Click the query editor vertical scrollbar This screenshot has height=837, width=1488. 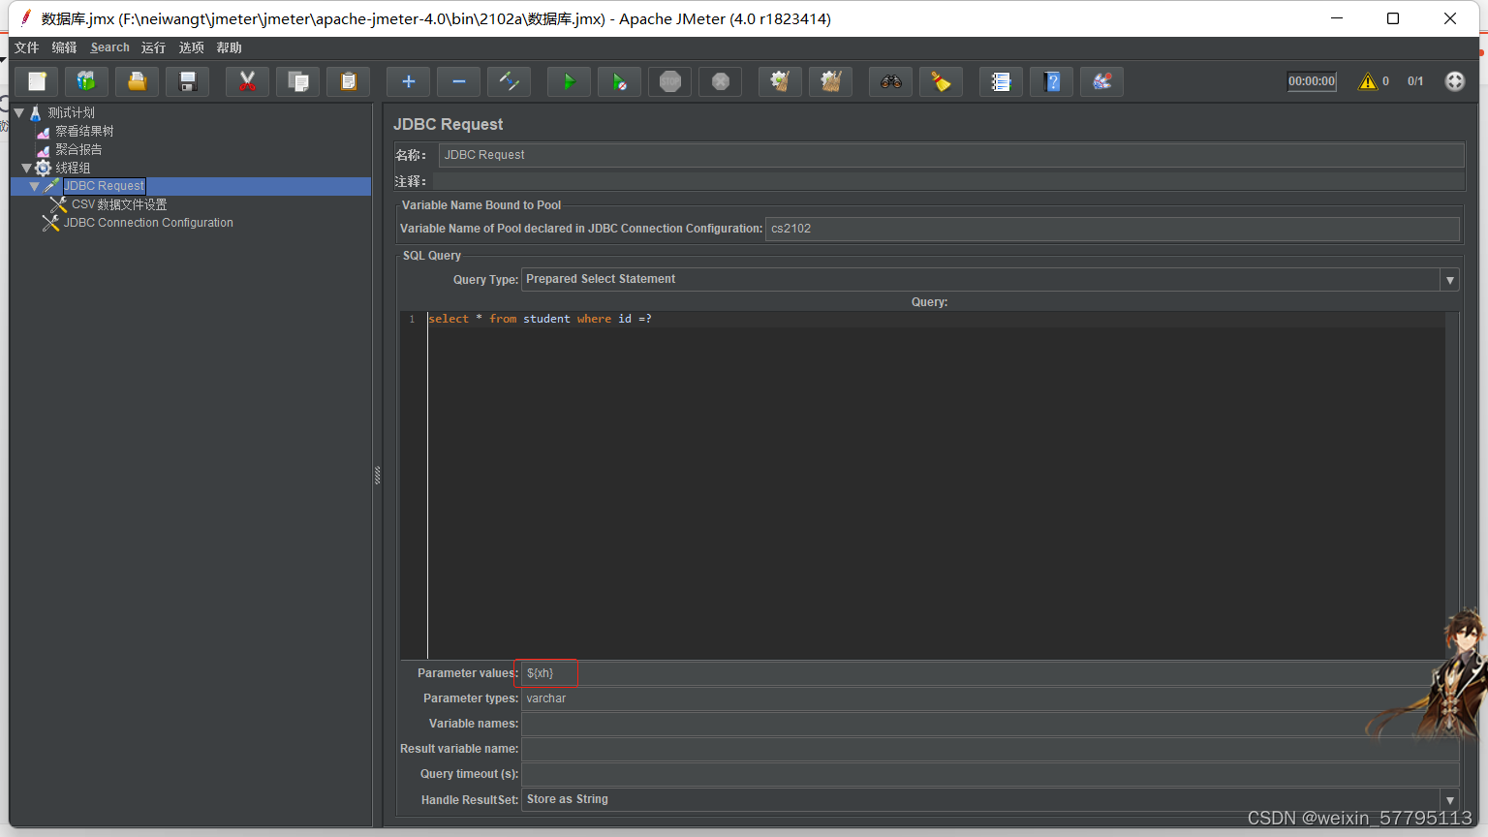pos(1452,484)
